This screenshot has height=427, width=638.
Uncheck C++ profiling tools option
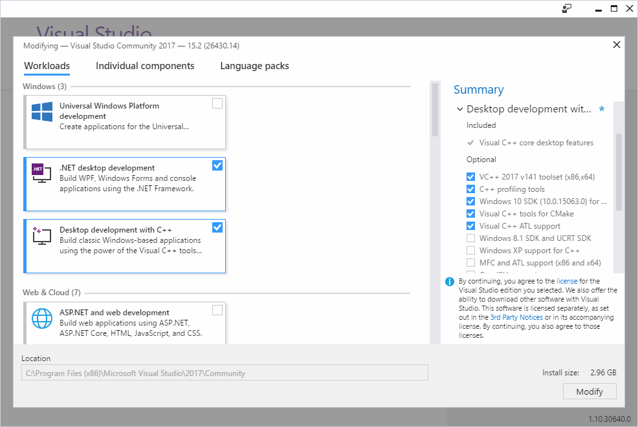[x=470, y=189]
